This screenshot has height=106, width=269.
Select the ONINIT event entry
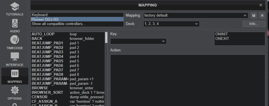click(221, 34)
